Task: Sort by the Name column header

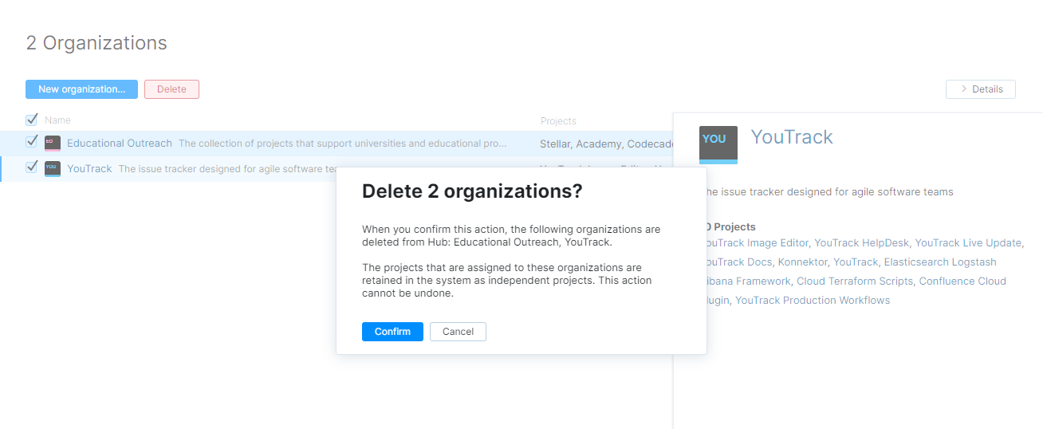Action: click(57, 120)
